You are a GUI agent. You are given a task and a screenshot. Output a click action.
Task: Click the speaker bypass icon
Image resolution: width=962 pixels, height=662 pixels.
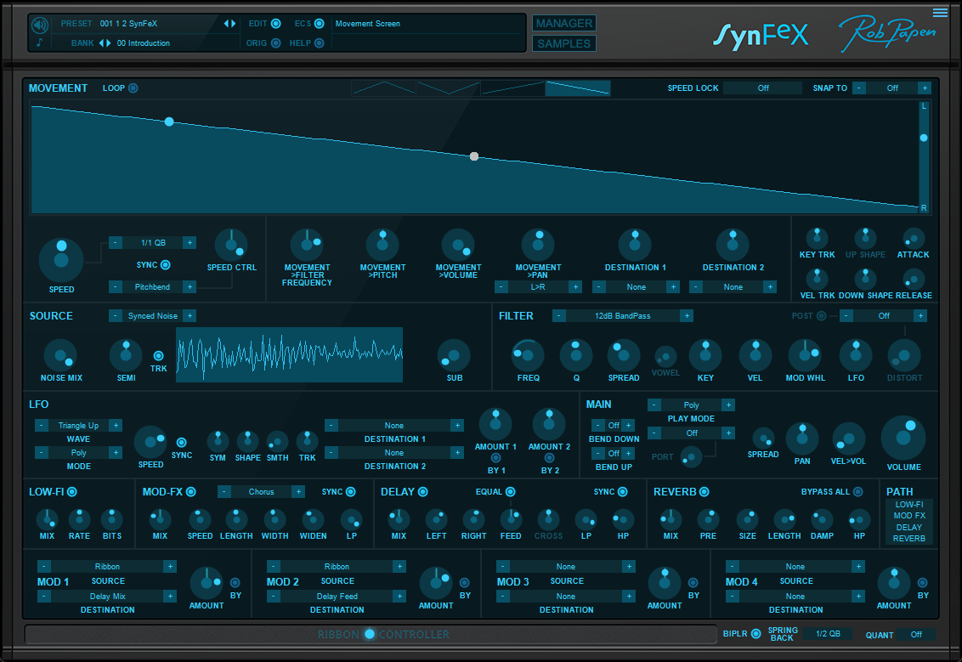[x=40, y=25]
